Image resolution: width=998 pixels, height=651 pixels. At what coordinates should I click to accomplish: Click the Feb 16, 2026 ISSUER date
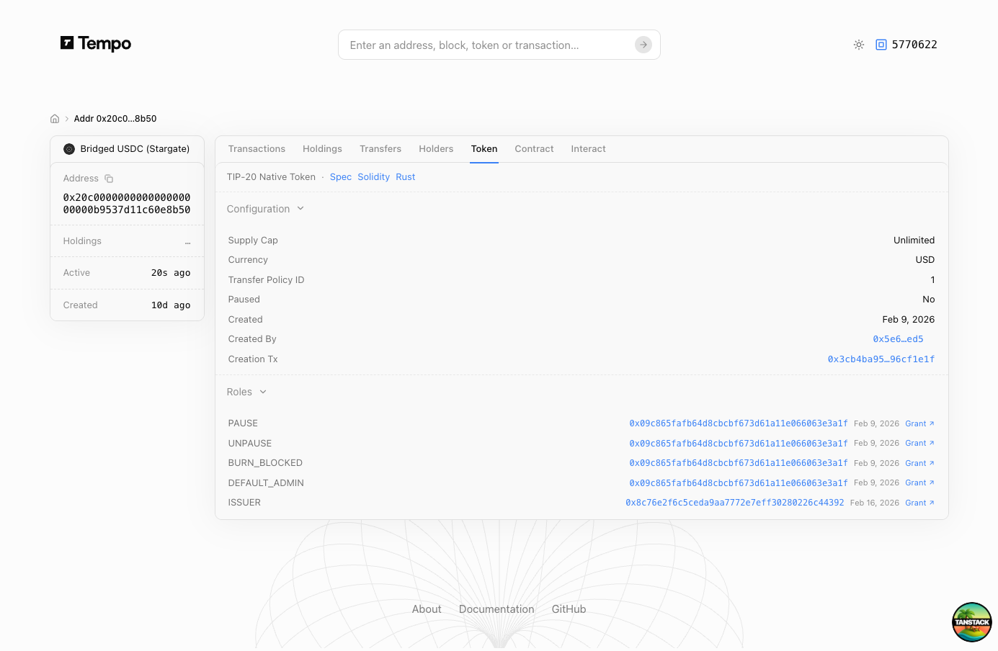tap(874, 503)
